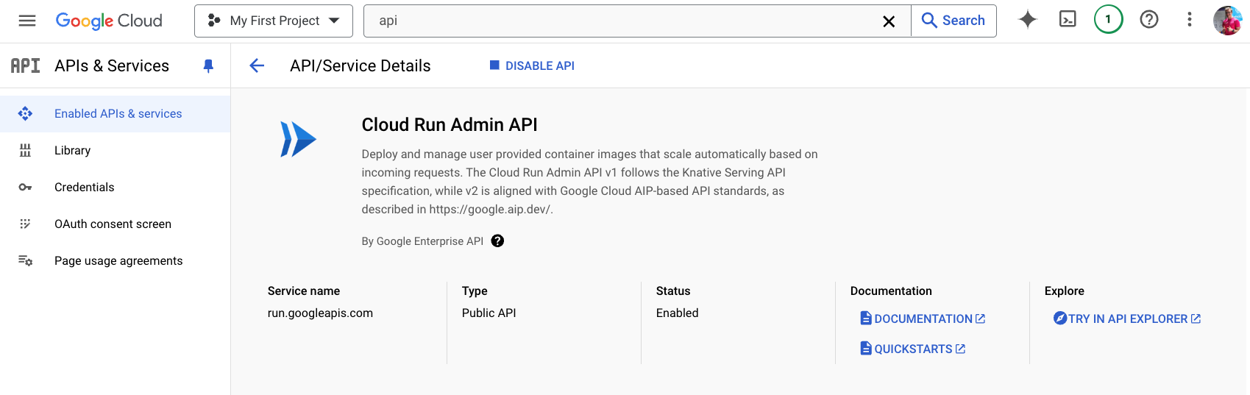1250x395 pixels.
Task: Go to Credentials page
Action: [84, 188]
